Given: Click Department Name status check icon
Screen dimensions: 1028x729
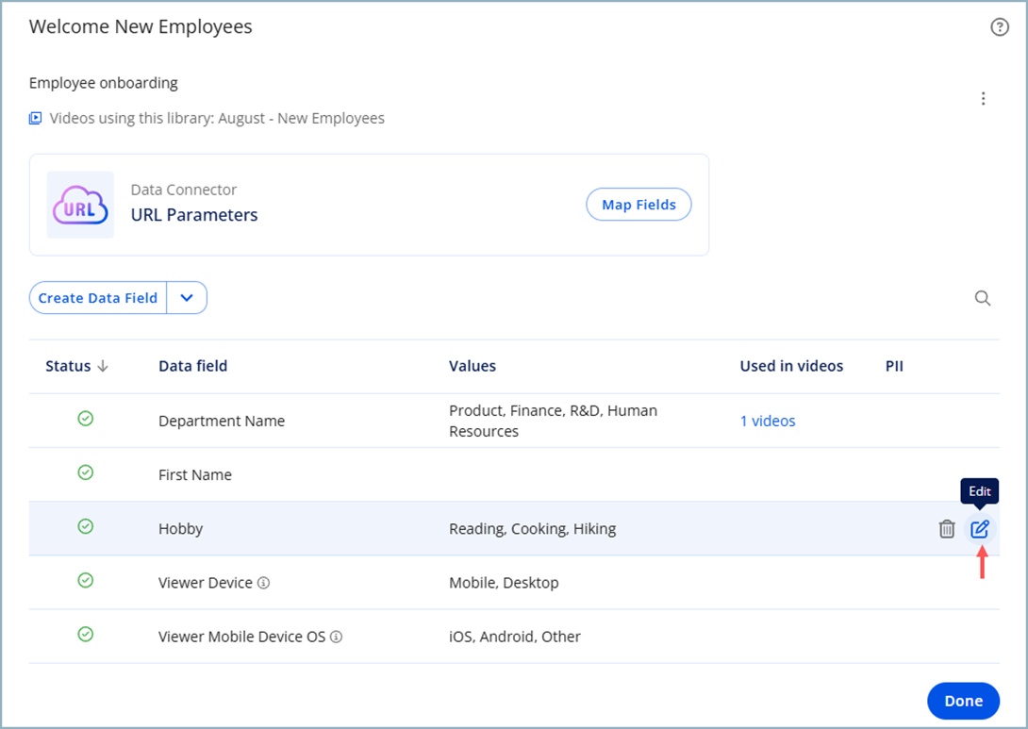Looking at the screenshot, I should [85, 419].
